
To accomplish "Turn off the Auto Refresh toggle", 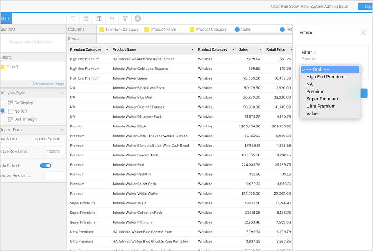I will [46, 166].
